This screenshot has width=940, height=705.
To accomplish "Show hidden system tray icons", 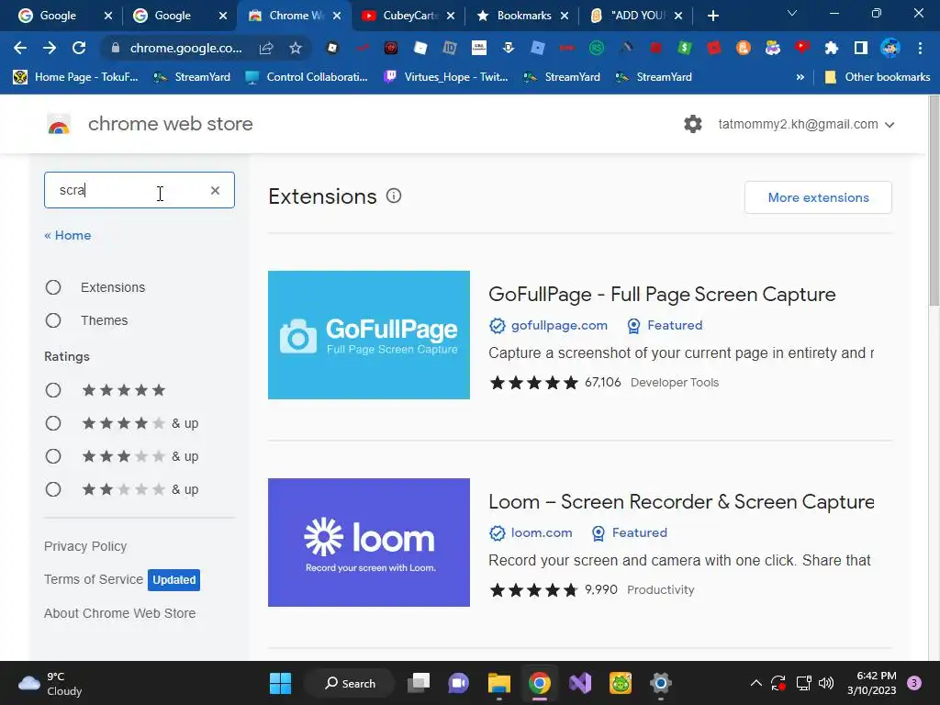I will tap(756, 683).
